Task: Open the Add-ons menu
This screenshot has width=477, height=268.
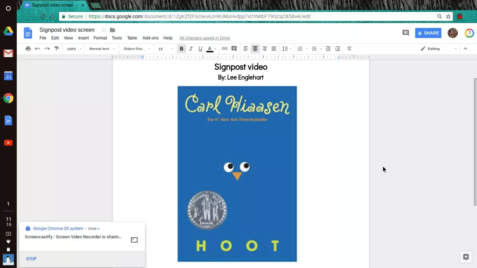Action: pyautogui.click(x=150, y=38)
